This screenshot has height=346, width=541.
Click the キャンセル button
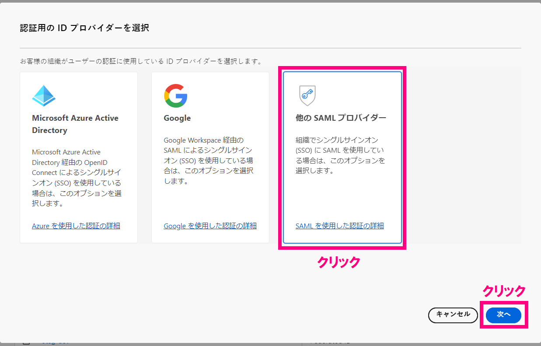pyautogui.click(x=453, y=315)
